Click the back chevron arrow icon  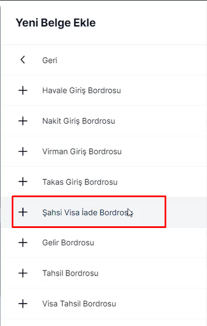pos(23,60)
